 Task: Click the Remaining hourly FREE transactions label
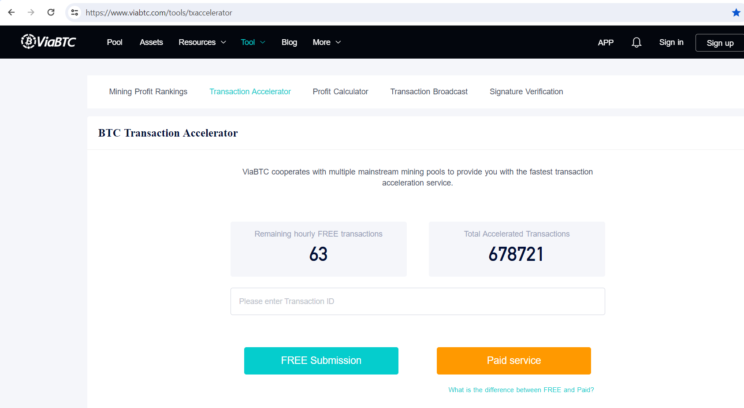[x=318, y=234]
